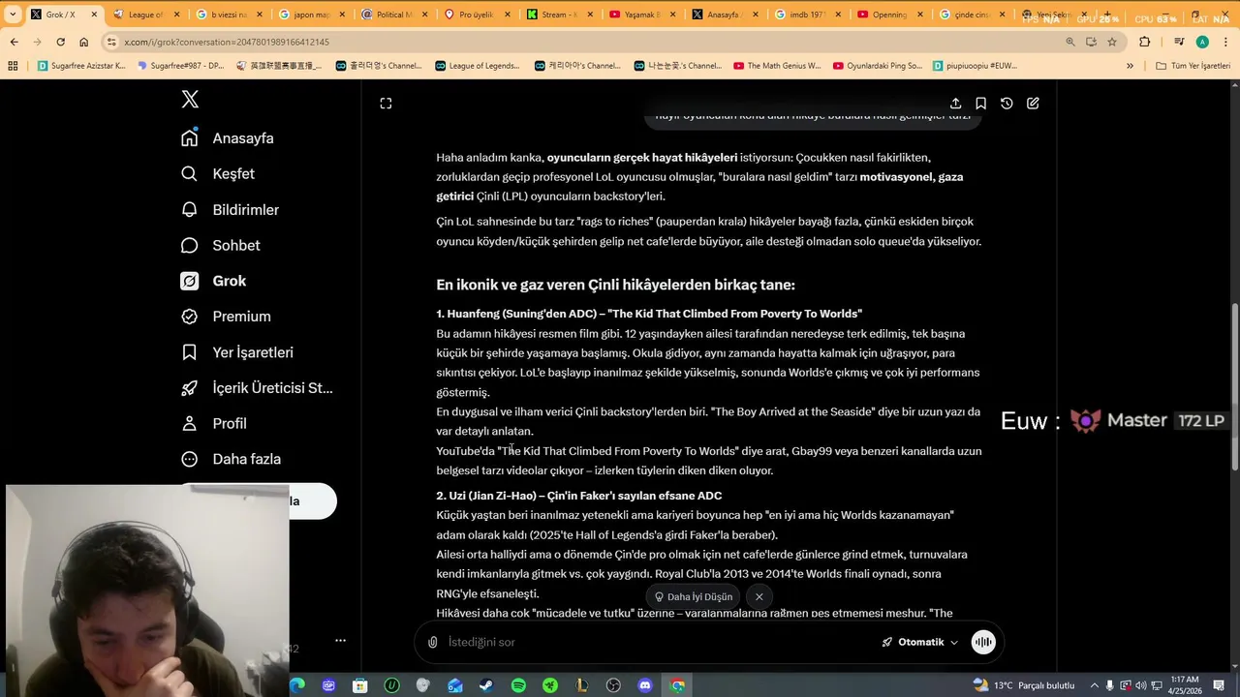Expand Daha fazla in the sidebar
This screenshot has width=1240, height=697.
click(x=232, y=459)
